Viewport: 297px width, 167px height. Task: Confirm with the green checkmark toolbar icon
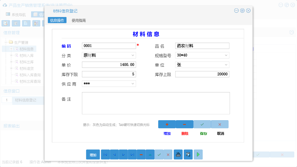click(x=159, y=154)
